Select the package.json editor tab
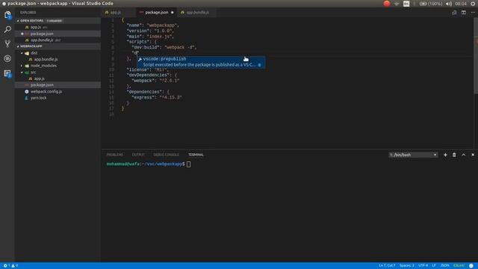Viewport: 478px width, 269px height. tap(156, 13)
